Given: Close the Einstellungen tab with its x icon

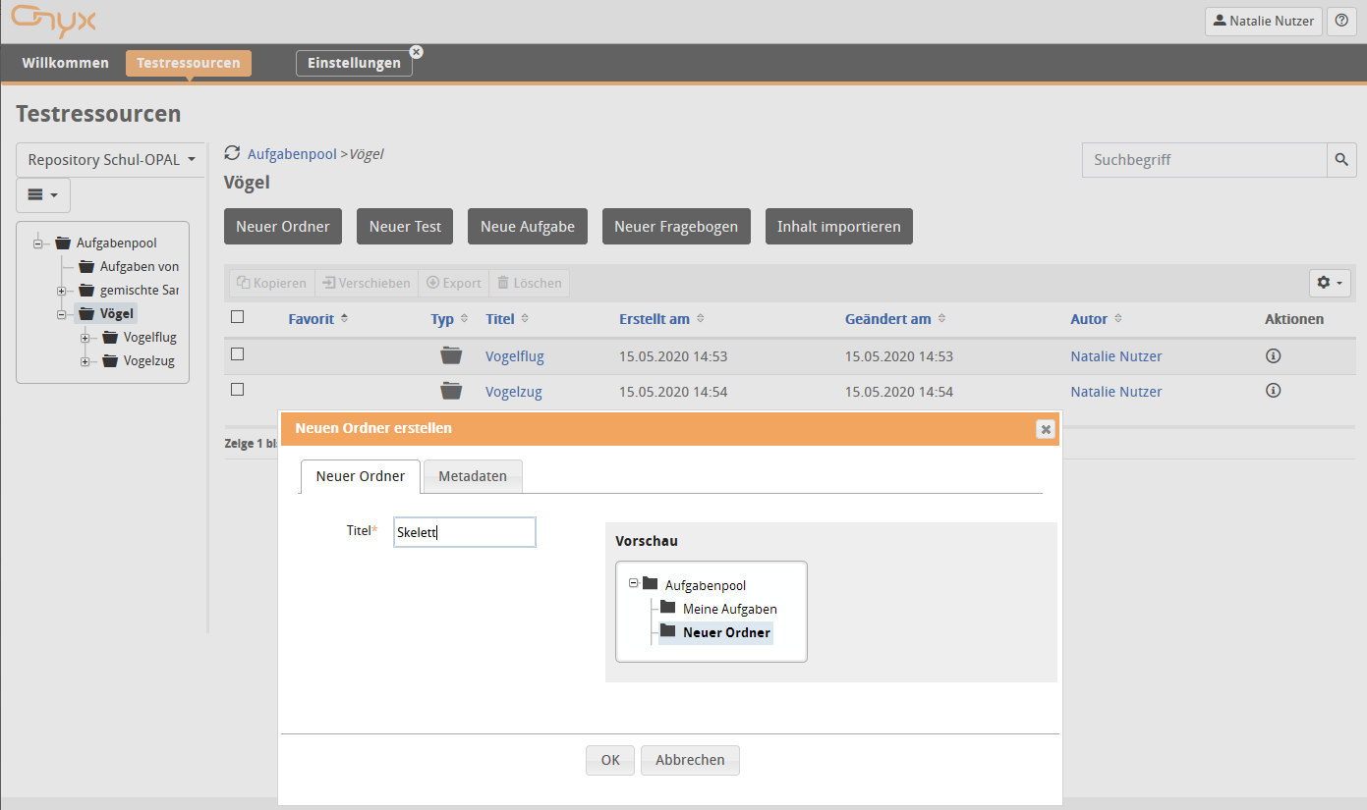Looking at the screenshot, I should (x=416, y=51).
